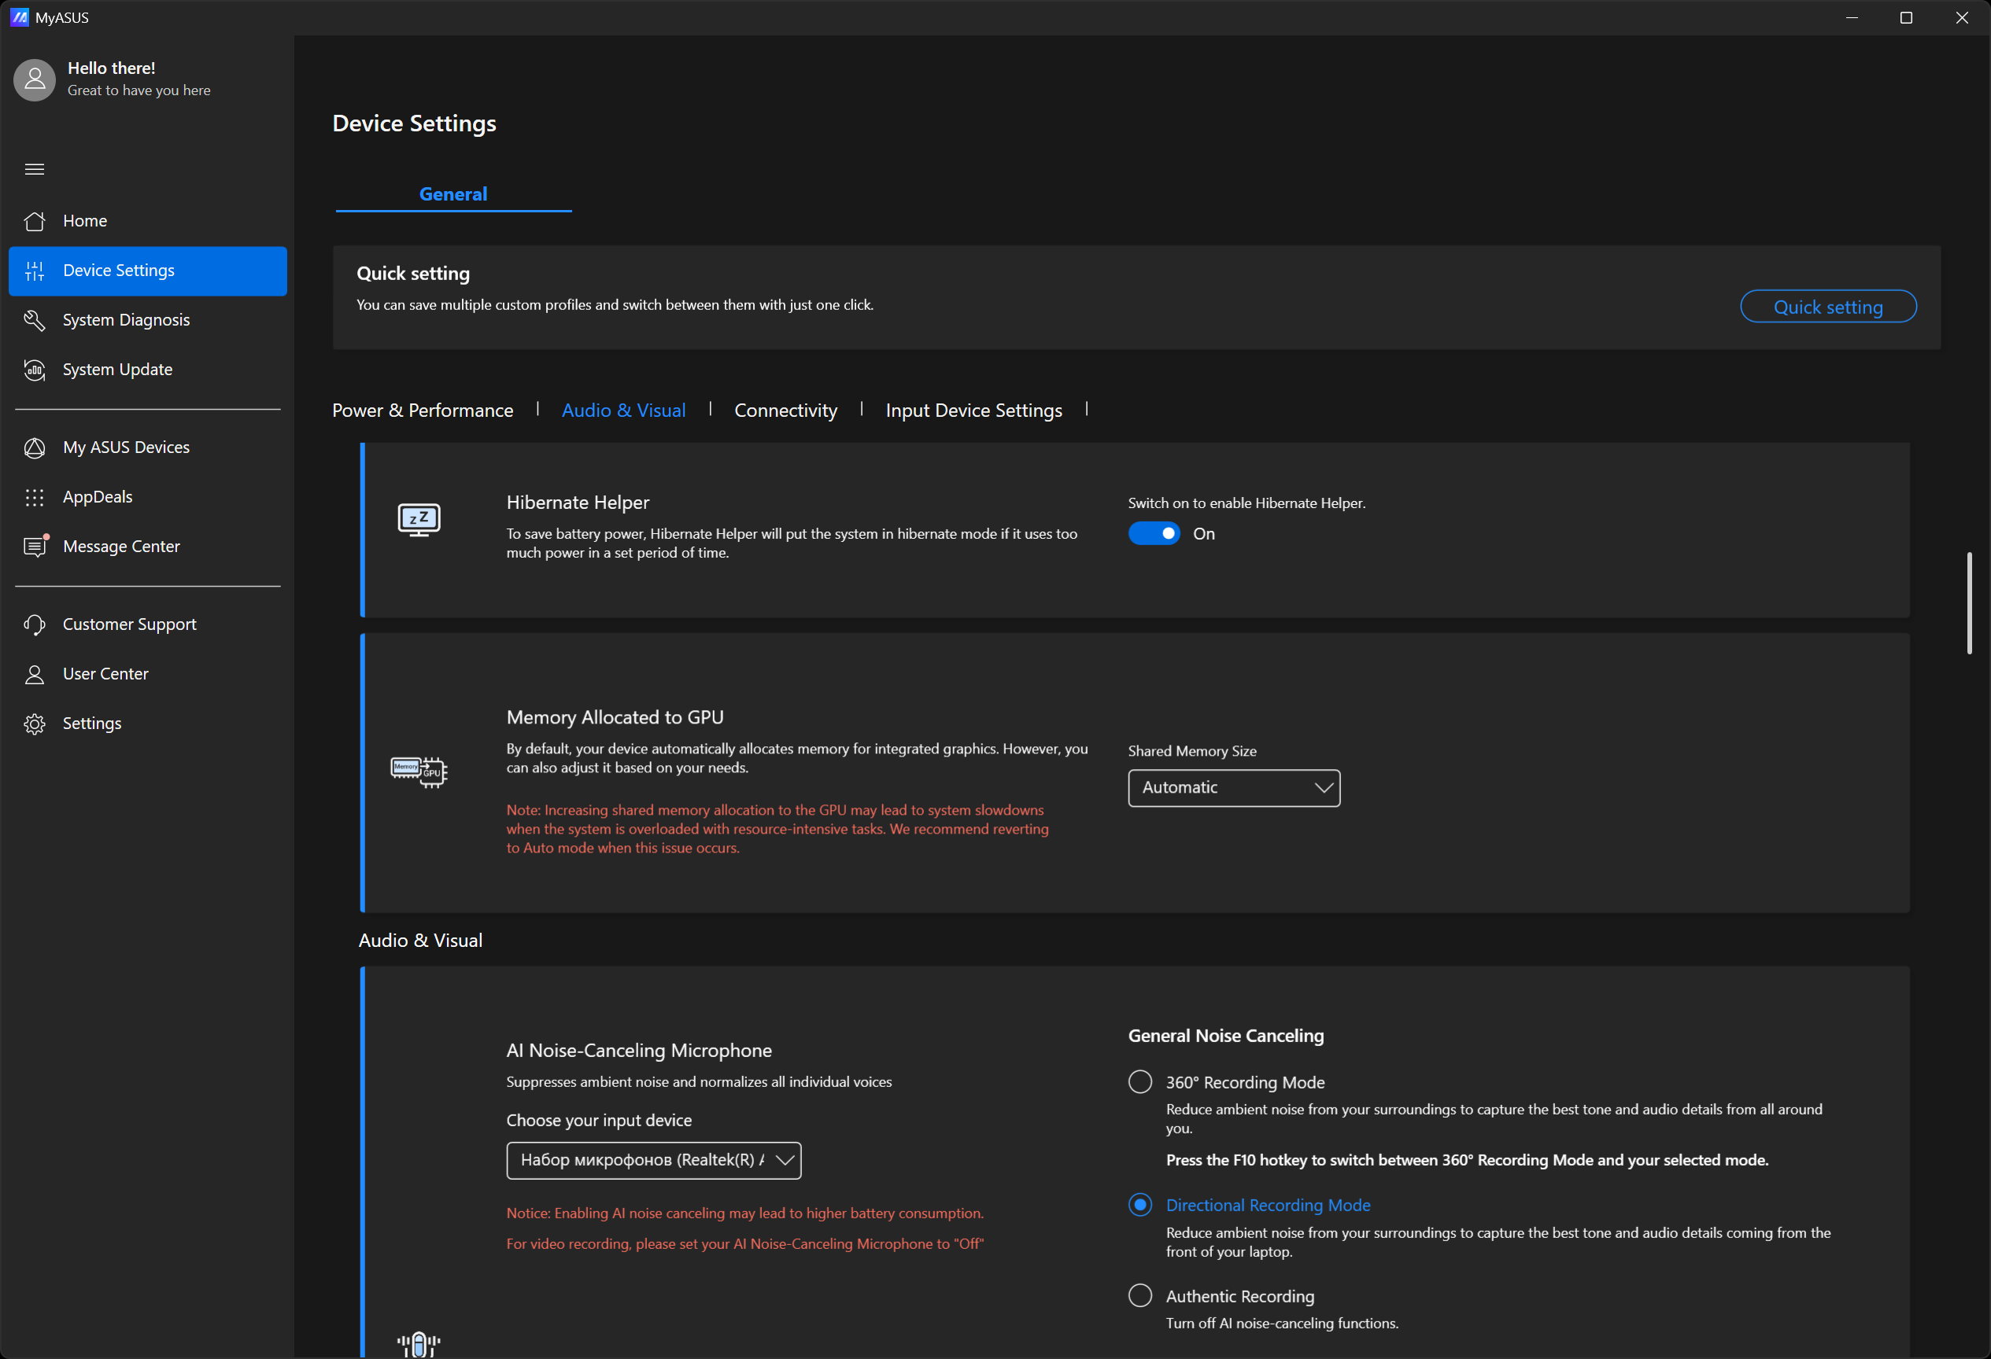Expand the input device microphone dropdown
Image resolution: width=1991 pixels, height=1359 pixels.
653,1160
